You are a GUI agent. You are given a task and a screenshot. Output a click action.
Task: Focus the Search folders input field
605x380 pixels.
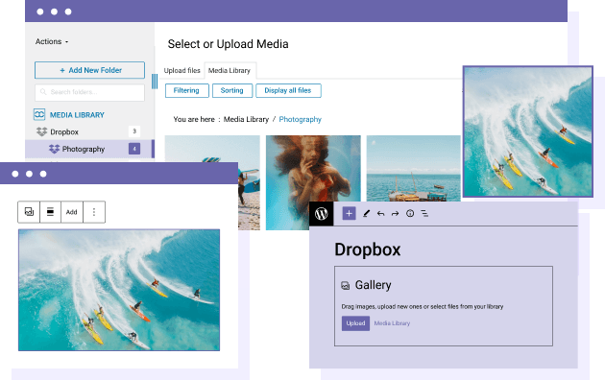tap(89, 92)
